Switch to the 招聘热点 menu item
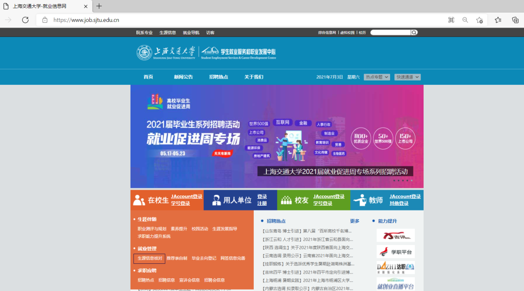 click(x=220, y=77)
